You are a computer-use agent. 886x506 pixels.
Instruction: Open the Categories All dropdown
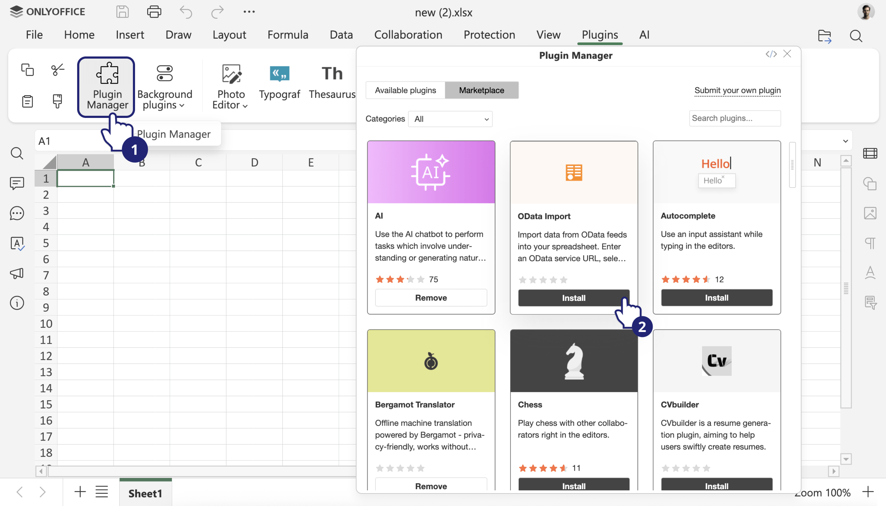(451, 119)
